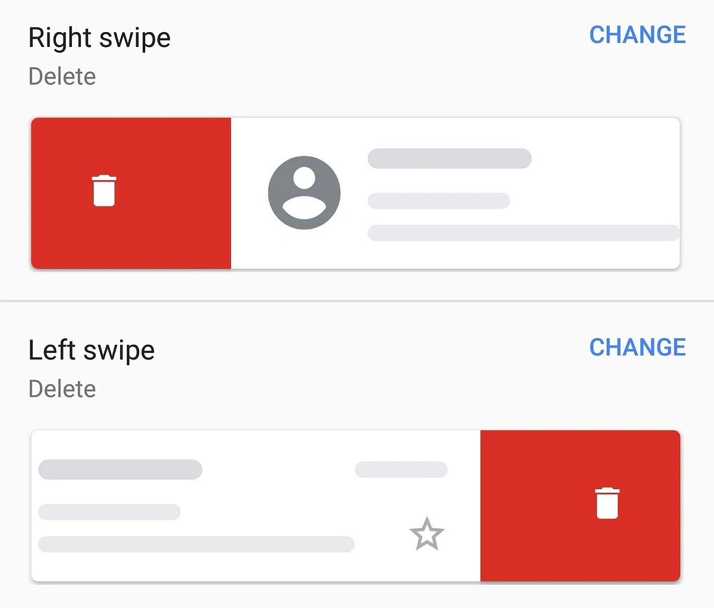Click the Delete label under Right swipe
Screen dimensions: 714x608
tap(62, 76)
